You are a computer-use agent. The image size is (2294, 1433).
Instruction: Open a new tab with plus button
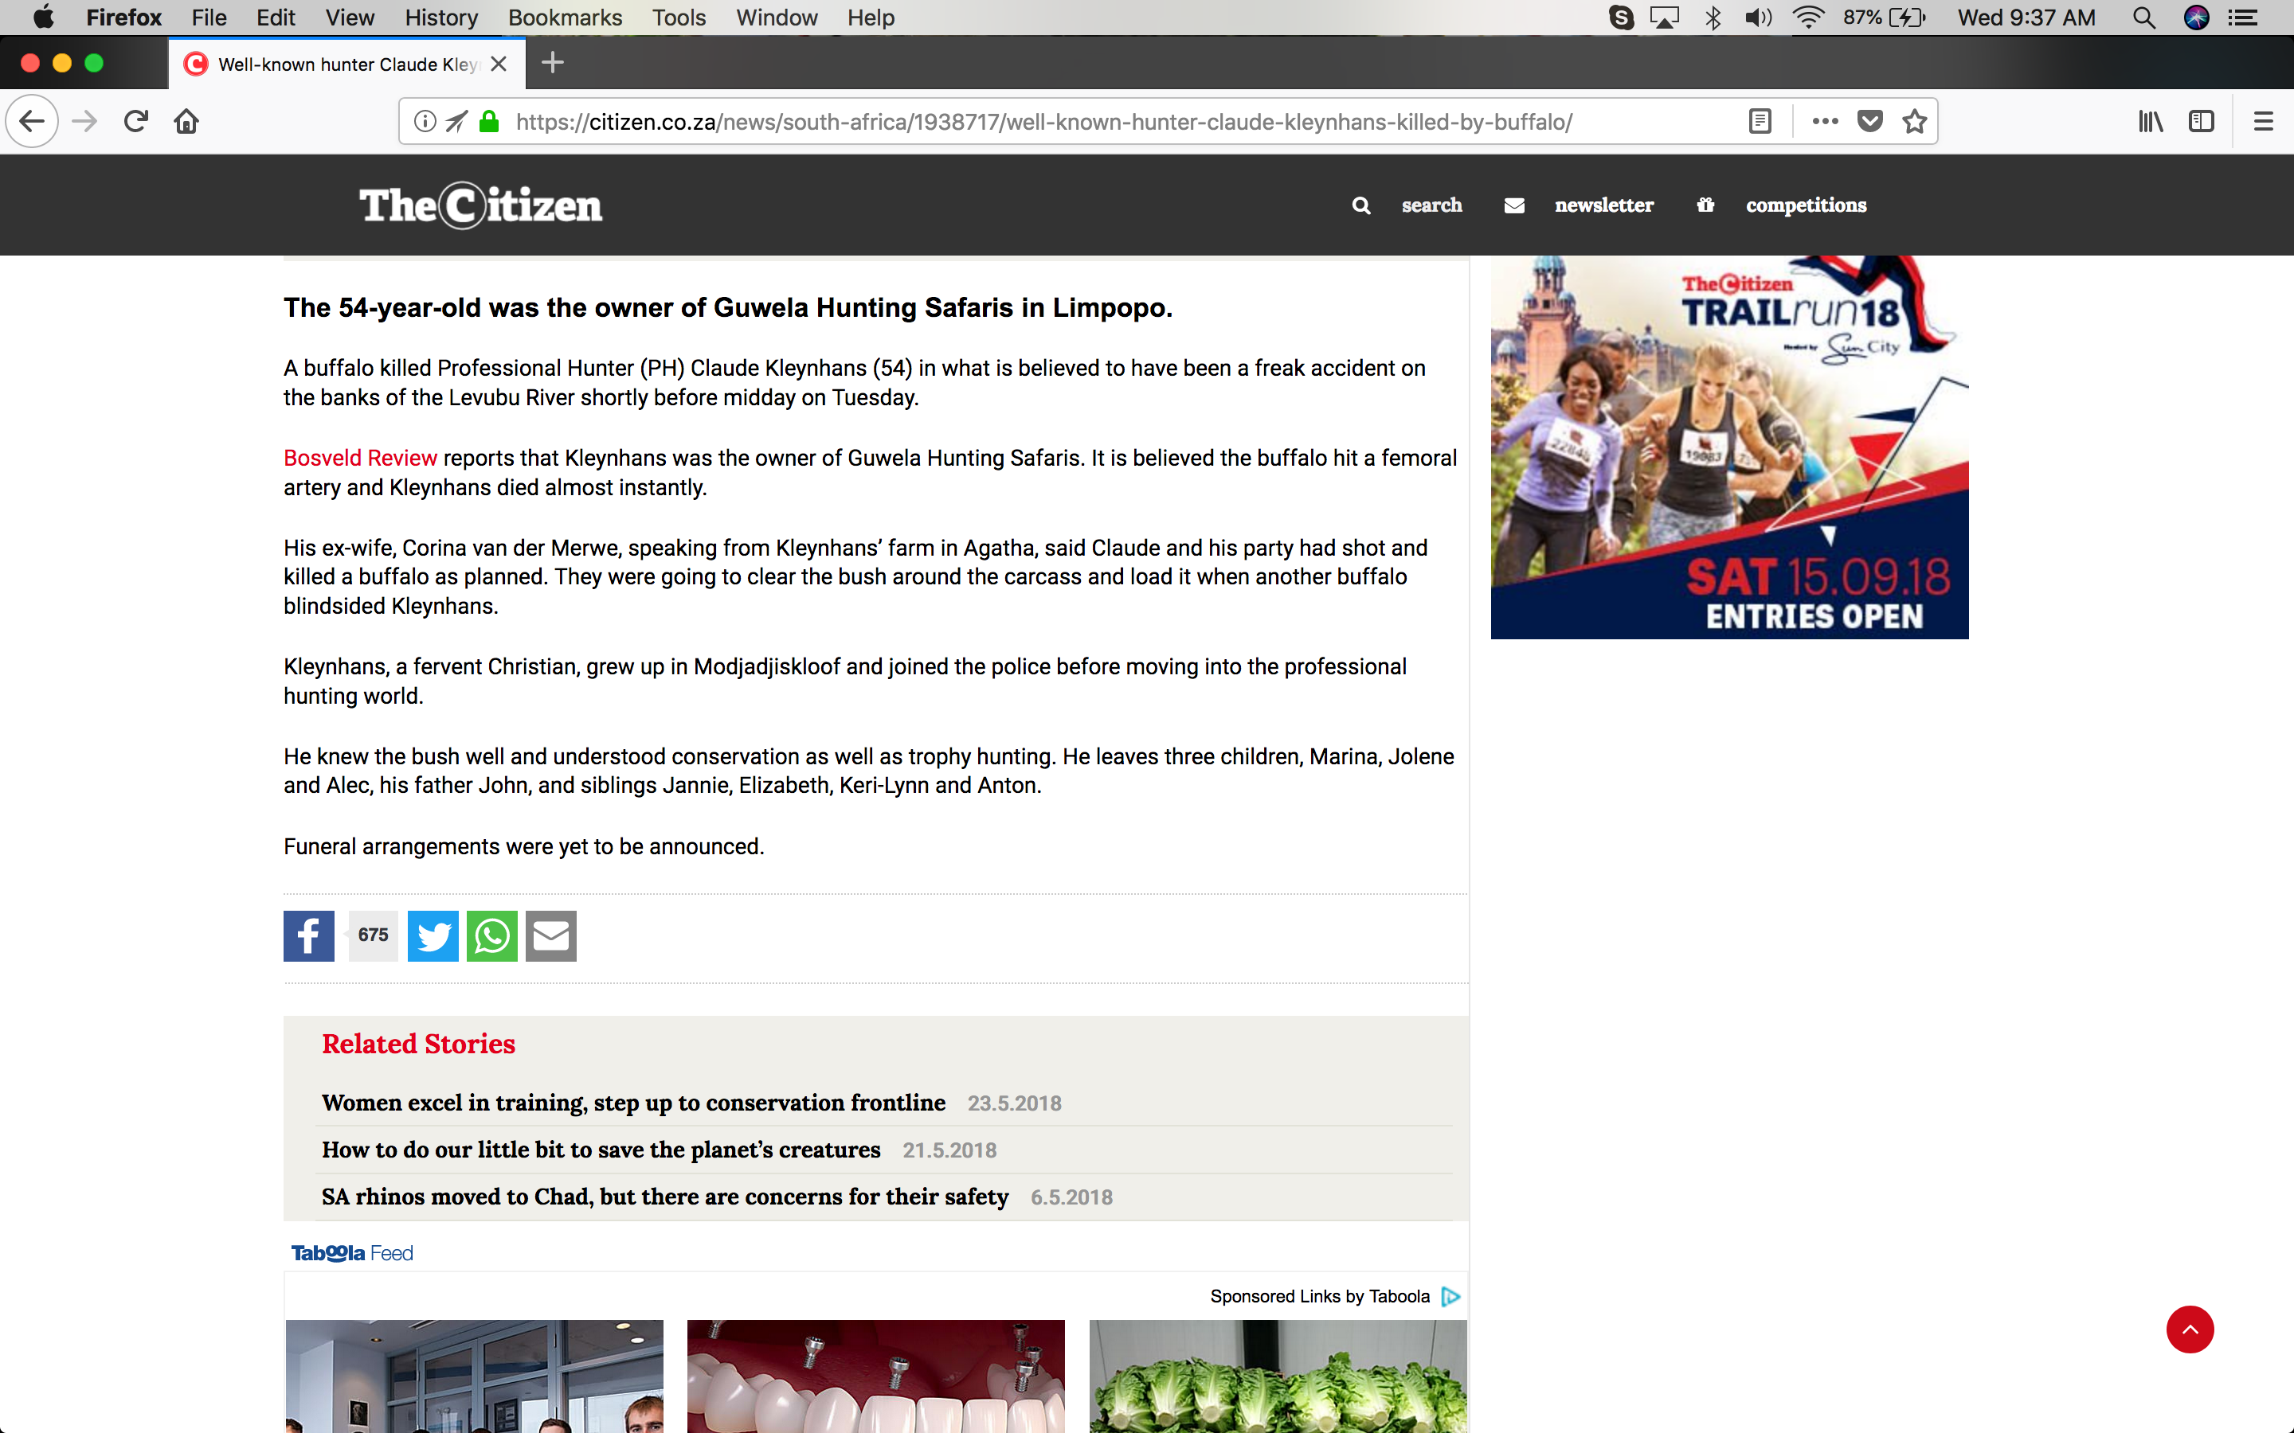[x=553, y=64]
